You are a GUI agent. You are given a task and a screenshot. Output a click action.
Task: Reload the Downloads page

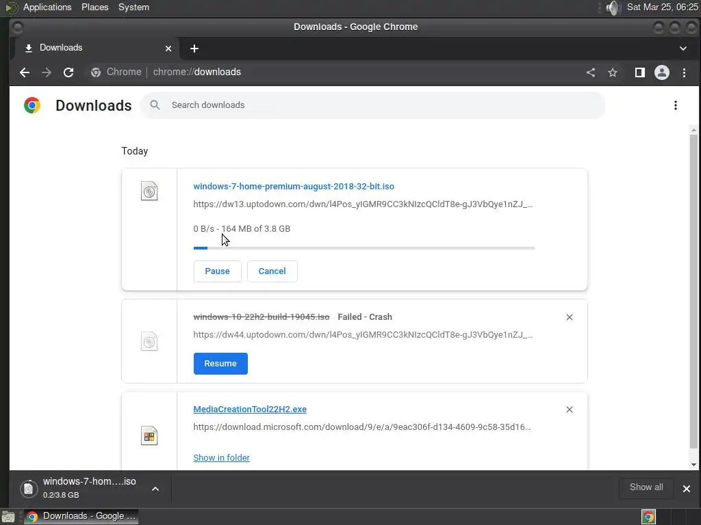(x=68, y=72)
